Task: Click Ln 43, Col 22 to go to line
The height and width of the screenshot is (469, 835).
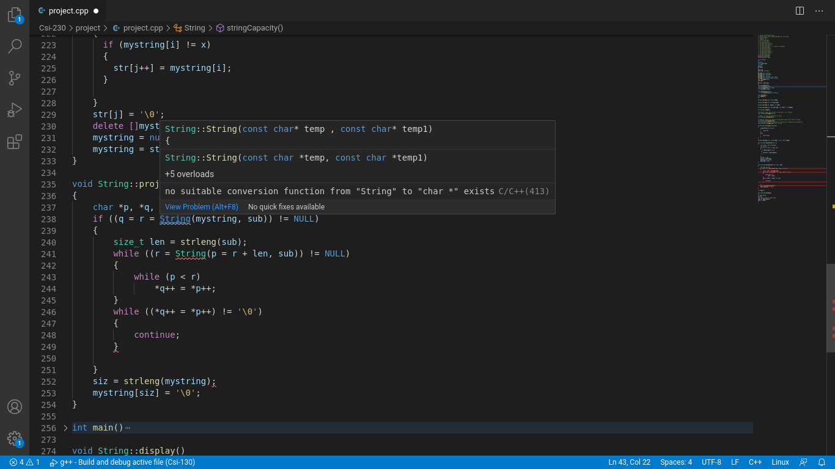Action: coord(630,462)
